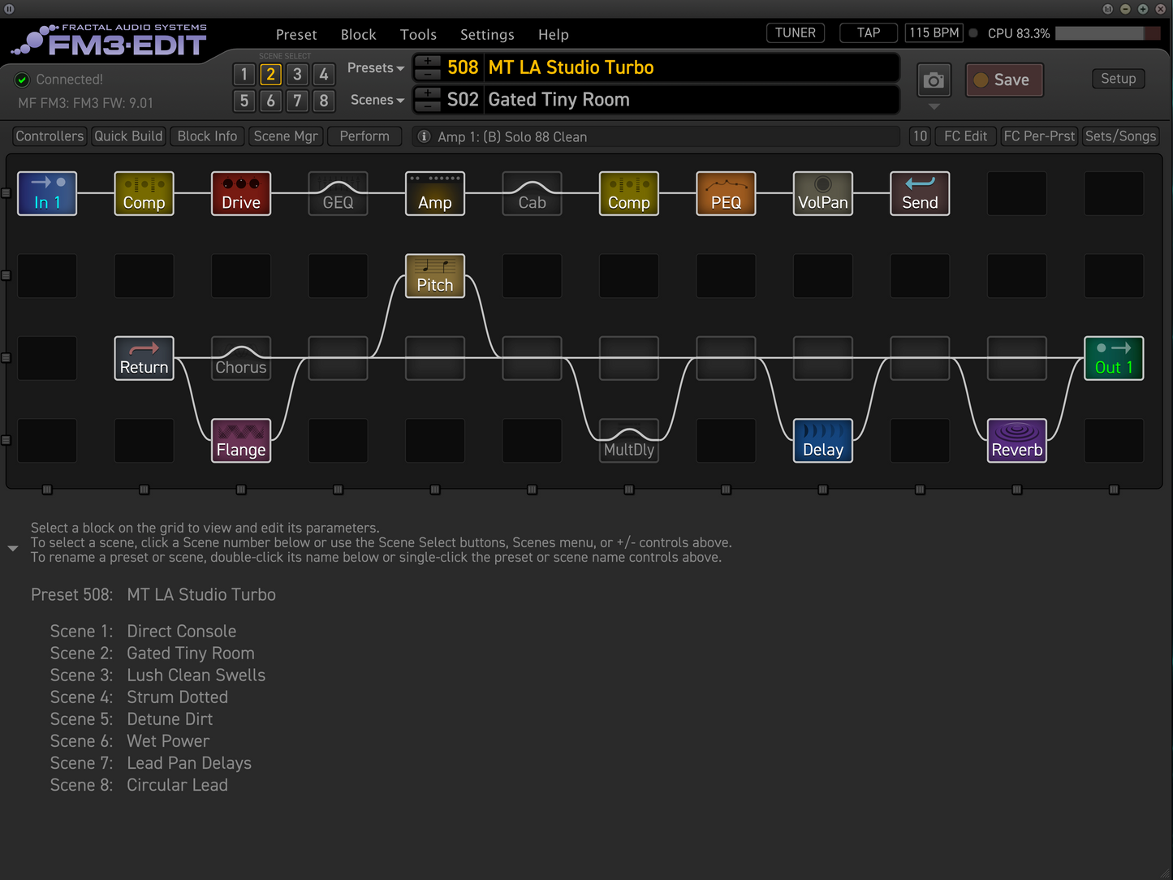The height and width of the screenshot is (880, 1173).
Task: Click the Perform button
Action: (x=364, y=136)
